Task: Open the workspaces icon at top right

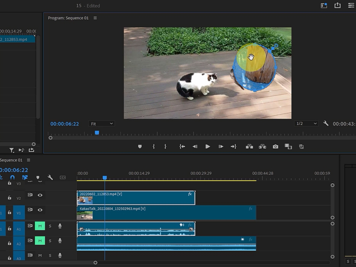Action: 324,6
